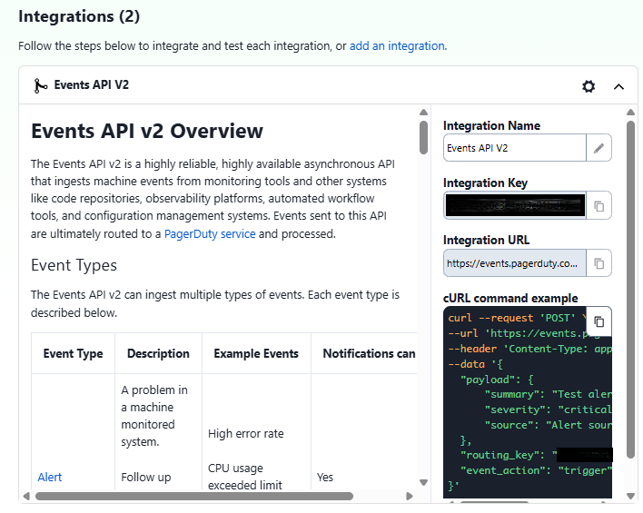Edit integration name with the pencil icon

598,148
